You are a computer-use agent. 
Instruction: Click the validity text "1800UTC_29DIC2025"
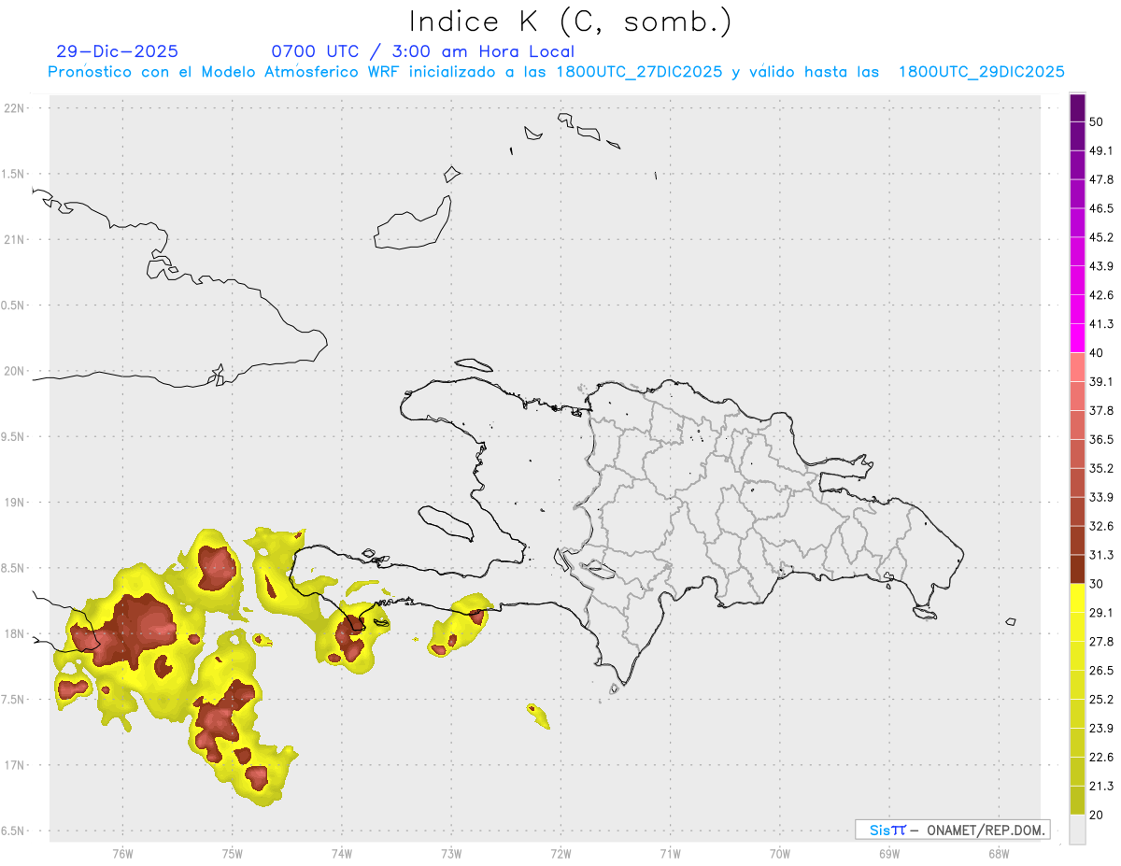[981, 72]
